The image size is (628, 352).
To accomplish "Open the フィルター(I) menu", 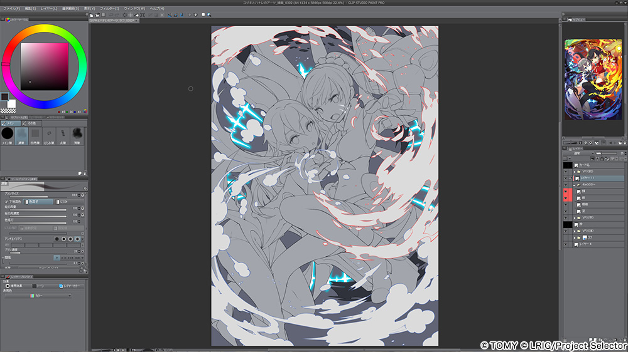I will pyautogui.click(x=109, y=8).
